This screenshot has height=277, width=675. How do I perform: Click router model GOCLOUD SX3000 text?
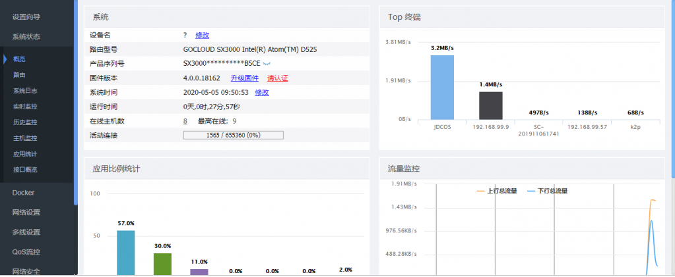click(x=250, y=49)
